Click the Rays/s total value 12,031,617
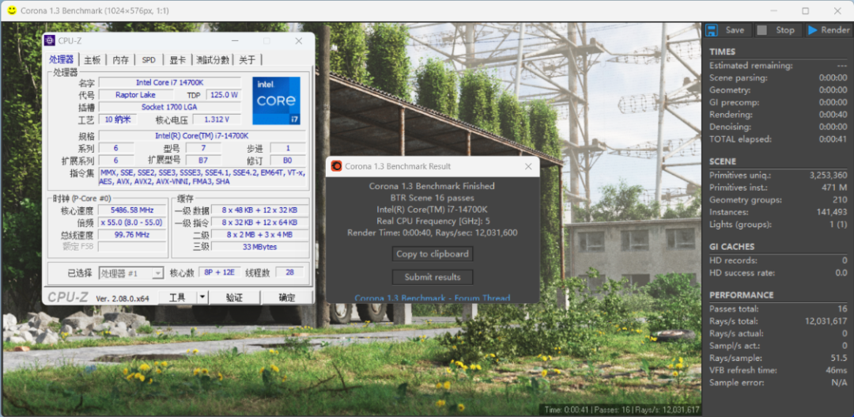854x417 pixels. click(826, 321)
